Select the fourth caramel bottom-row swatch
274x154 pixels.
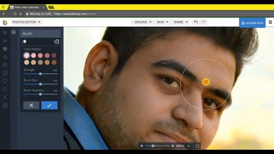pos(47,62)
